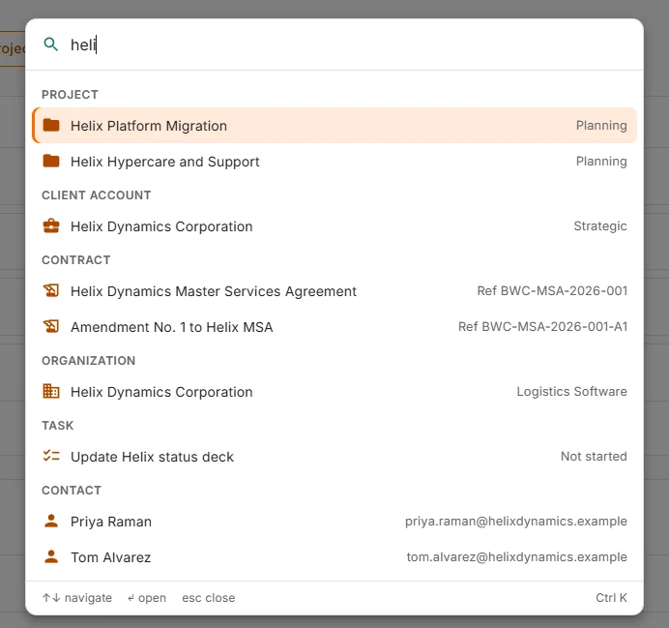Click the Ctrl K shortcut hint
The image size is (669, 628).
[611, 598]
